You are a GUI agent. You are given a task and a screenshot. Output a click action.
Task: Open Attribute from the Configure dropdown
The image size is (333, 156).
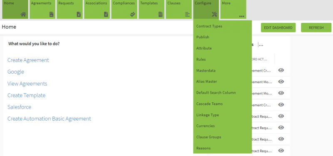(x=204, y=48)
